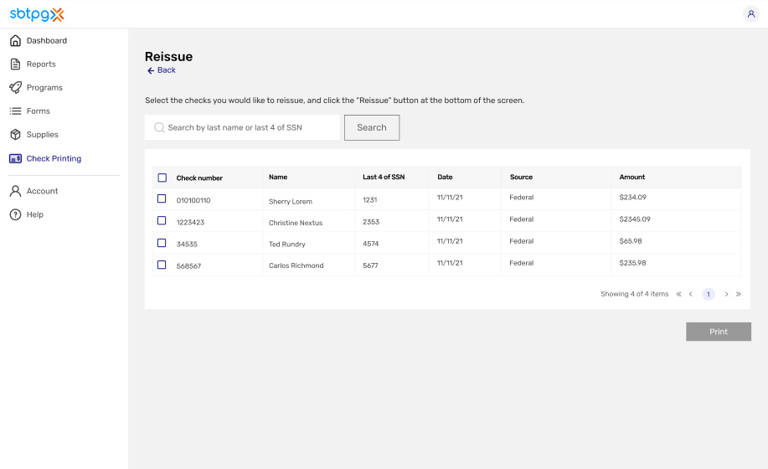
Task: Click the Account person icon
Action: [16, 191]
